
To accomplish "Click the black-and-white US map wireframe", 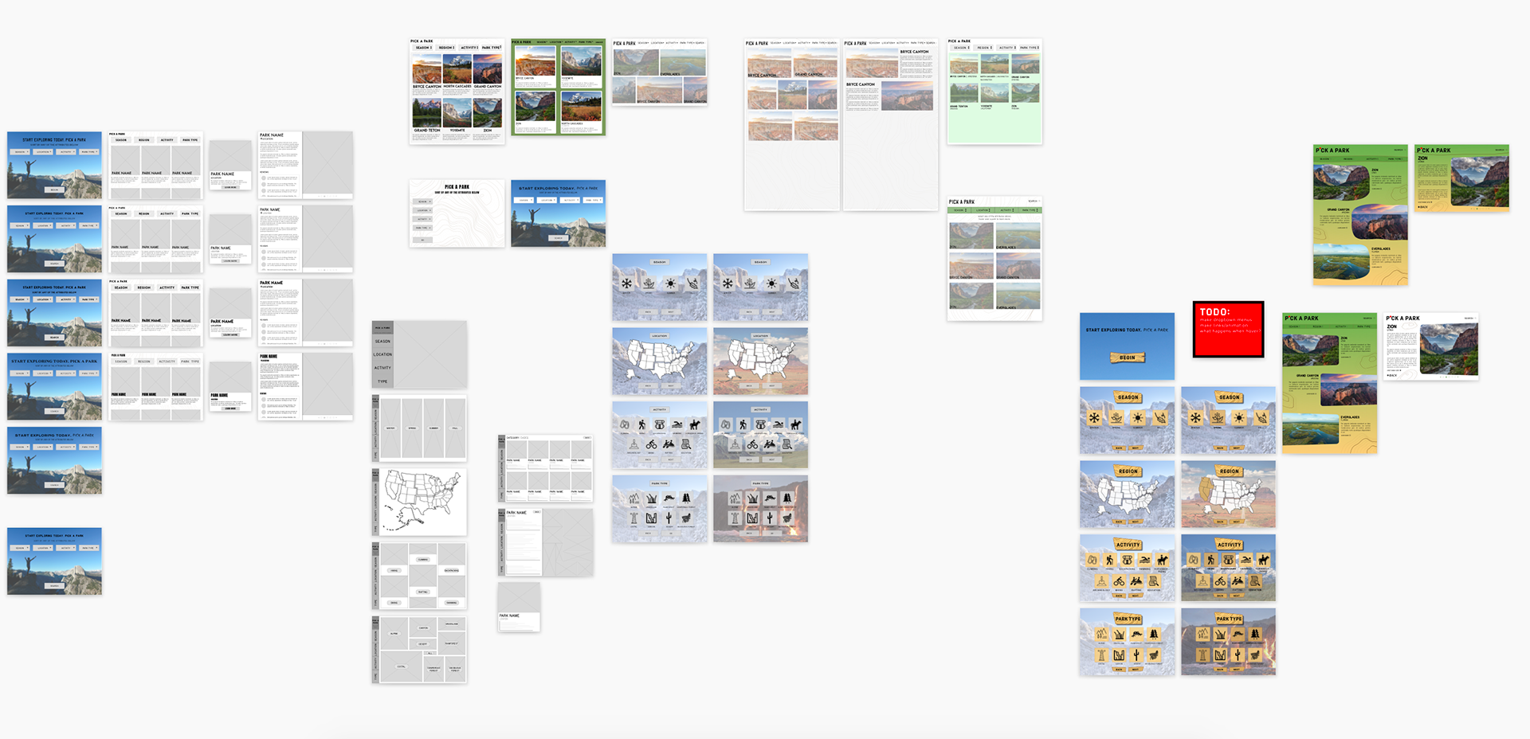I will click(x=422, y=501).
